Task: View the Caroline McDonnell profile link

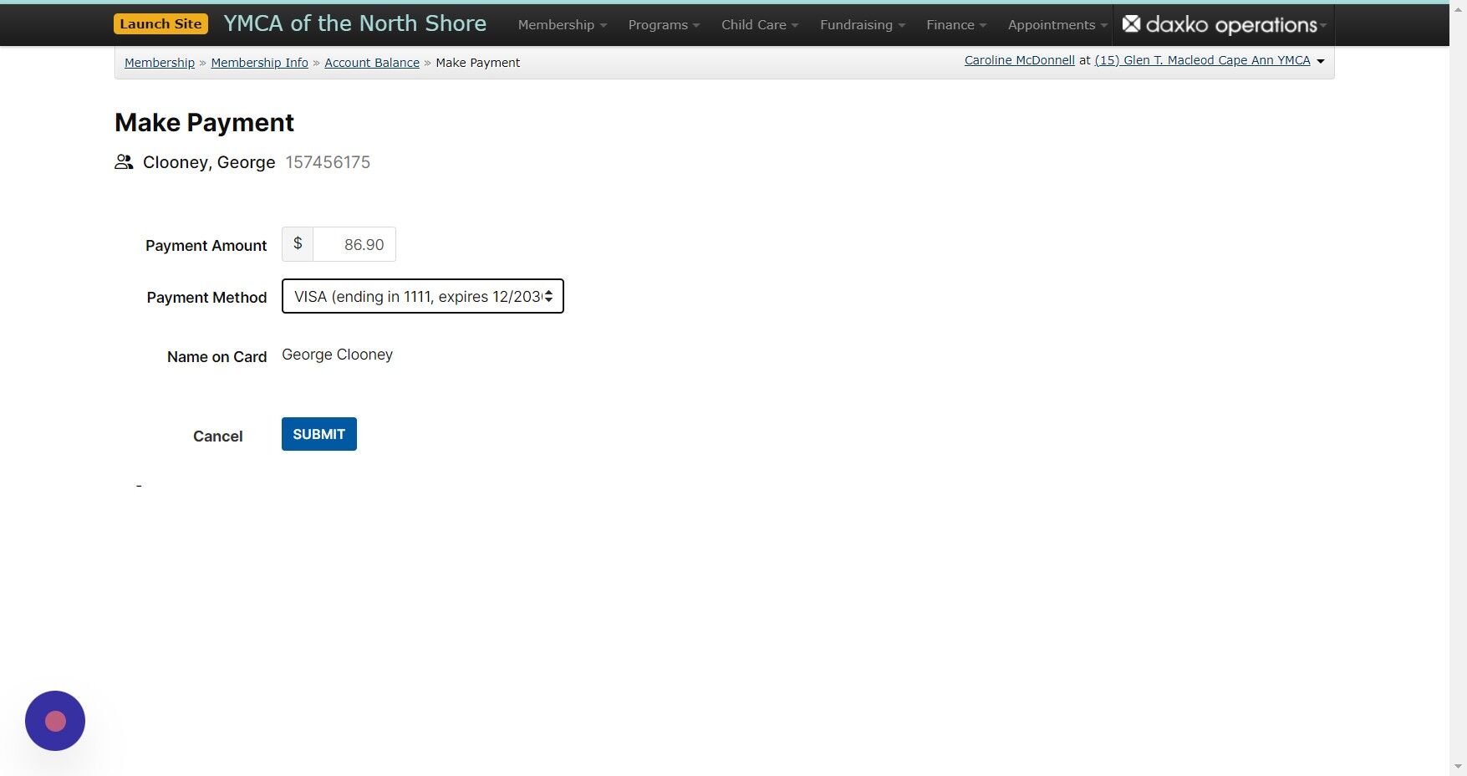Action: coord(1018,59)
